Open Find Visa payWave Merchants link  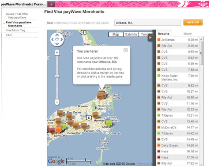point(19,24)
